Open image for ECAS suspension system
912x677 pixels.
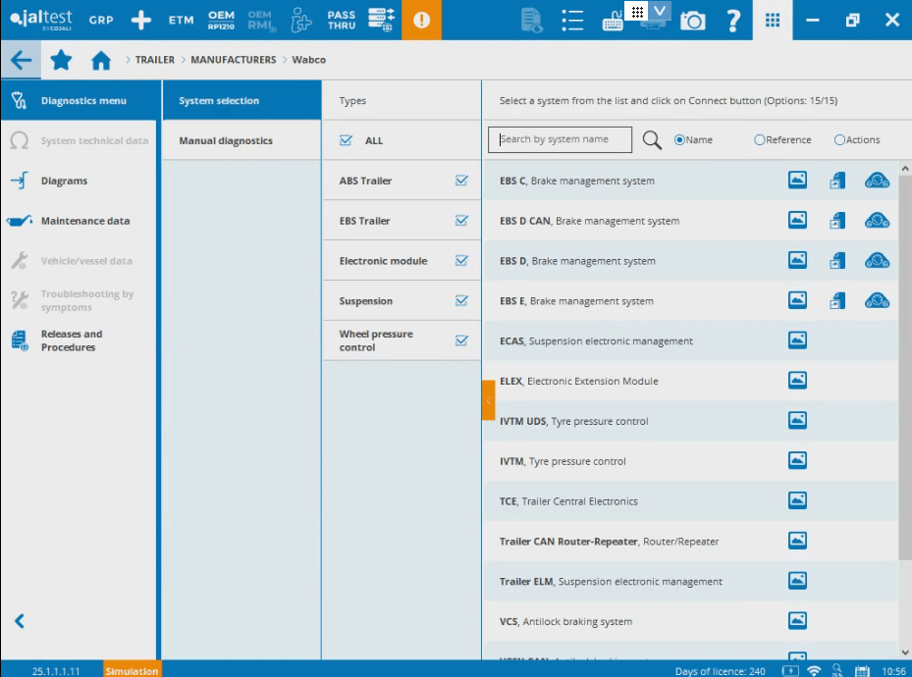click(798, 340)
